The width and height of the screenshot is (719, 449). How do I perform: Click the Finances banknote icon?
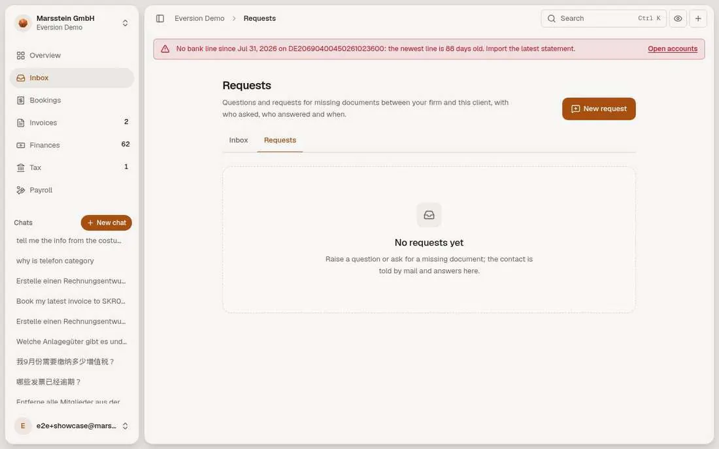21,145
